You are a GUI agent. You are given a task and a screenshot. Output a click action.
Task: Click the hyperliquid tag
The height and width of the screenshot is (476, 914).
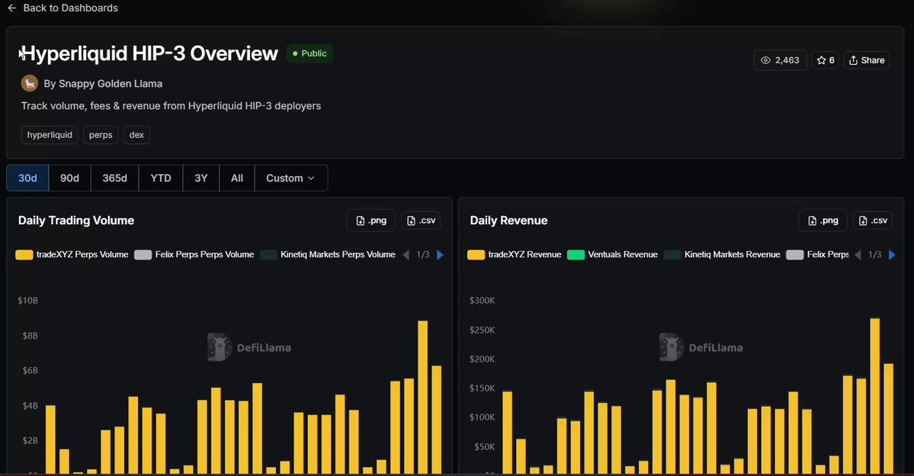pos(50,135)
